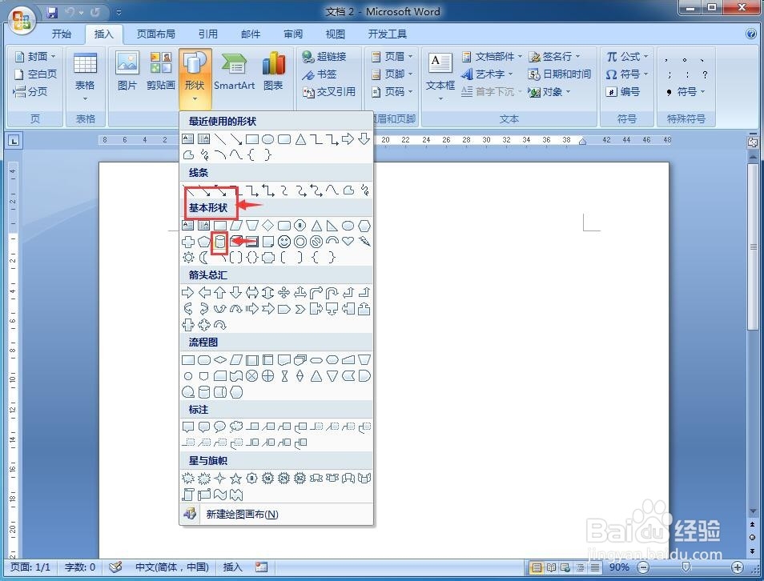Open Customize Quick Access Toolbar arrow
The image size is (764, 581).
[x=119, y=13]
